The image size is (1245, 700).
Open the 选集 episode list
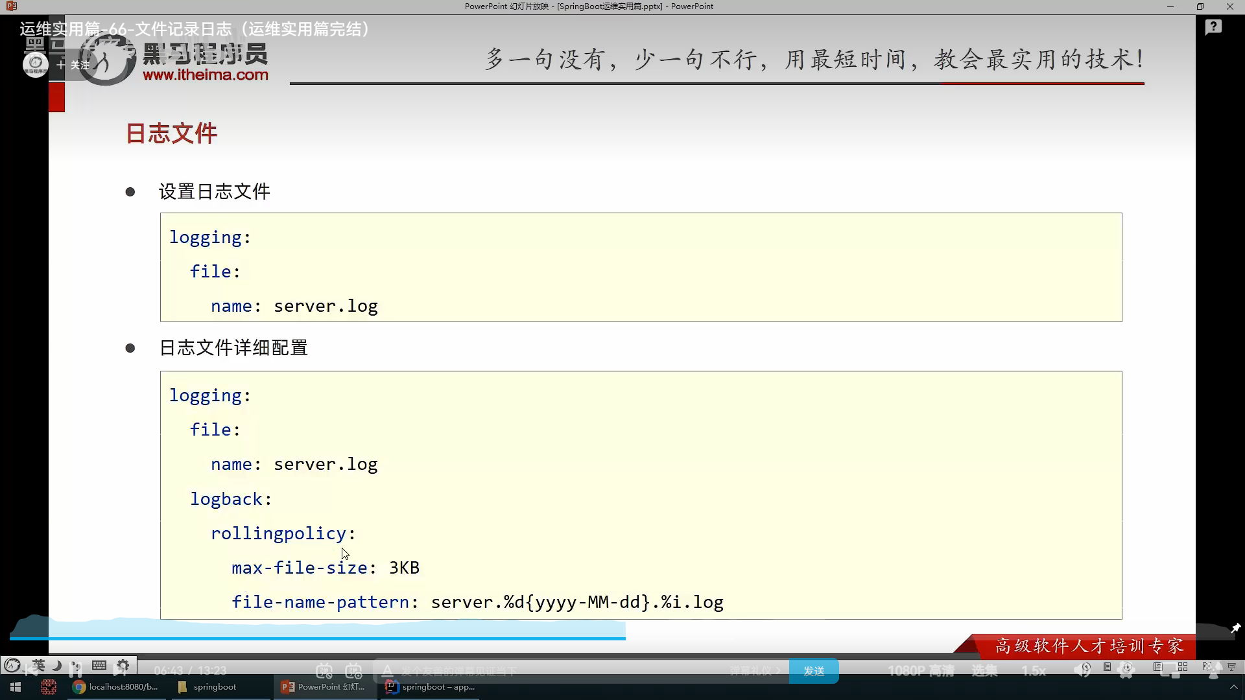(984, 671)
